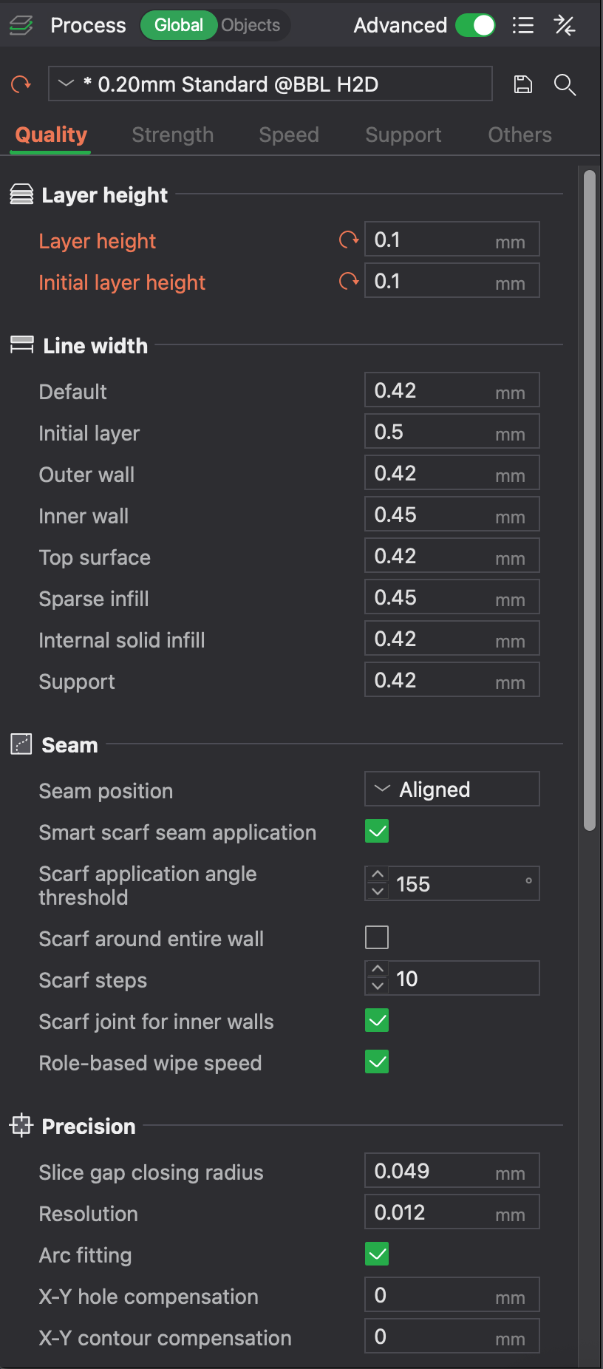Screen dimensions: 603x1369
Task: Reset Layer height to default
Action: pyautogui.click(x=349, y=240)
